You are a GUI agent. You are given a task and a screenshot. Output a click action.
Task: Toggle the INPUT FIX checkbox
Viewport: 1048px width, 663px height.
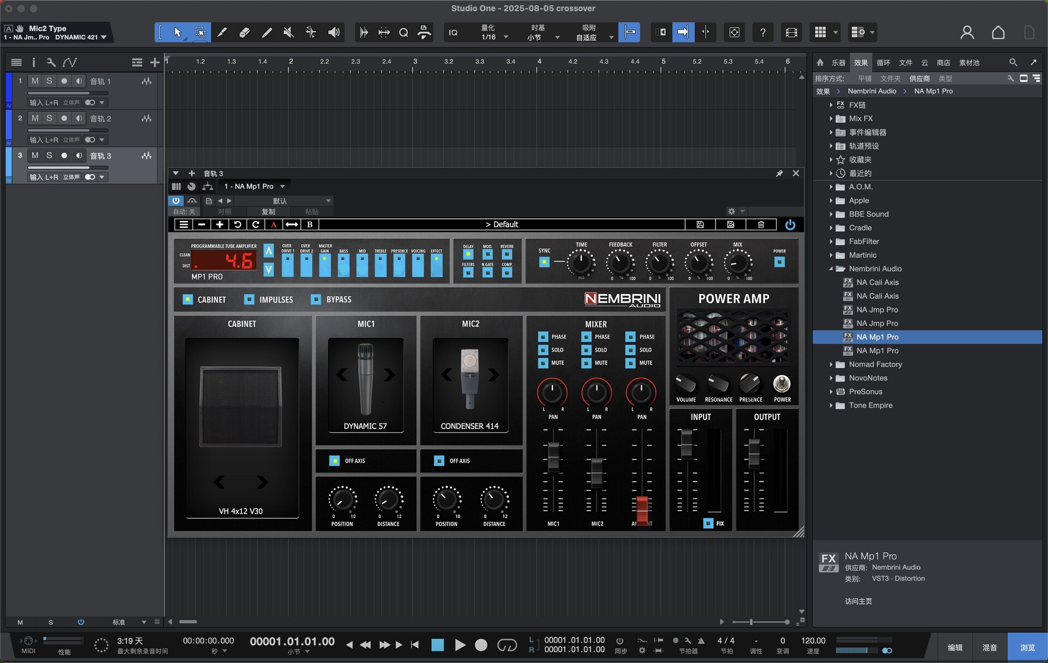click(708, 523)
